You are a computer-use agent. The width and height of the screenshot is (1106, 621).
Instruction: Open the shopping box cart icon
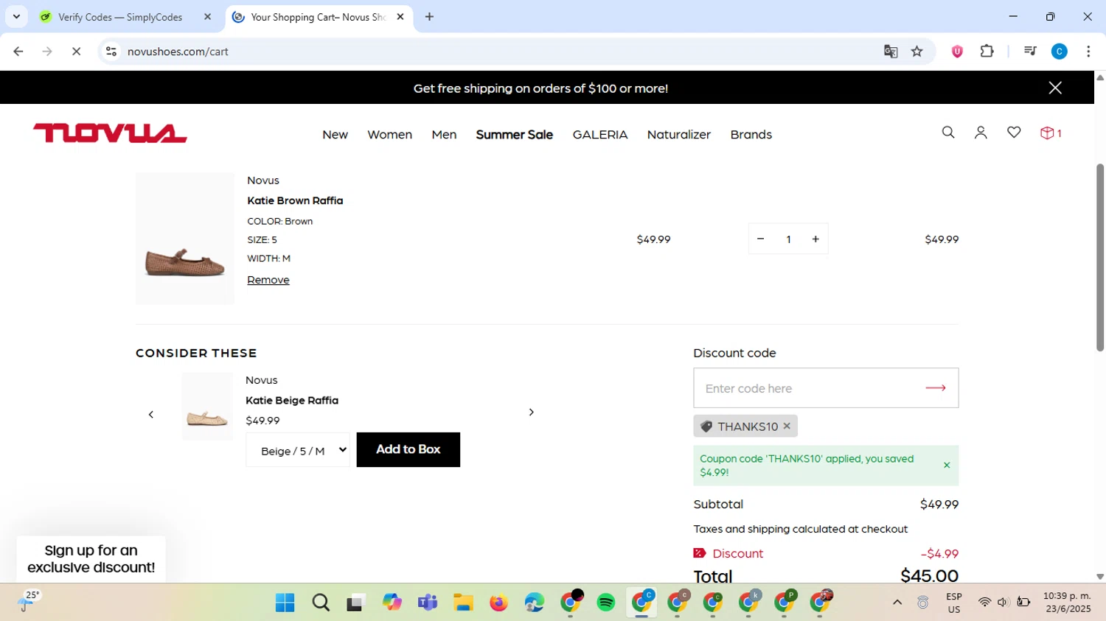tap(1051, 133)
